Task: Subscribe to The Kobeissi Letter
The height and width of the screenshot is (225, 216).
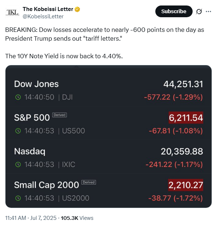Action: (x=174, y=11)
